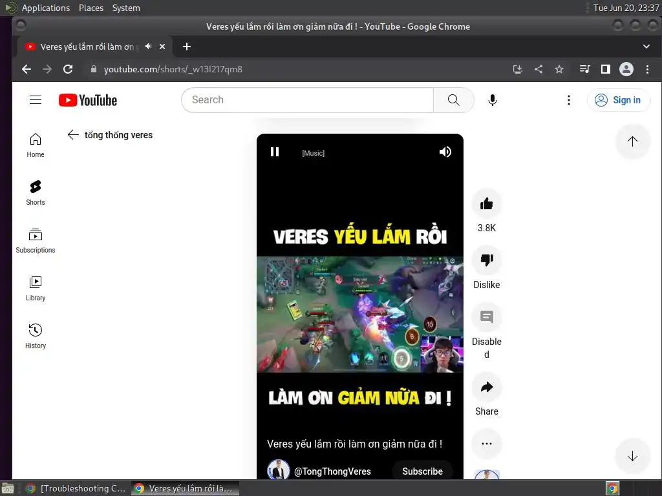This screenshot has height=496, width=662.
Task: Search with your voice microphone
Action: point(492,100)
